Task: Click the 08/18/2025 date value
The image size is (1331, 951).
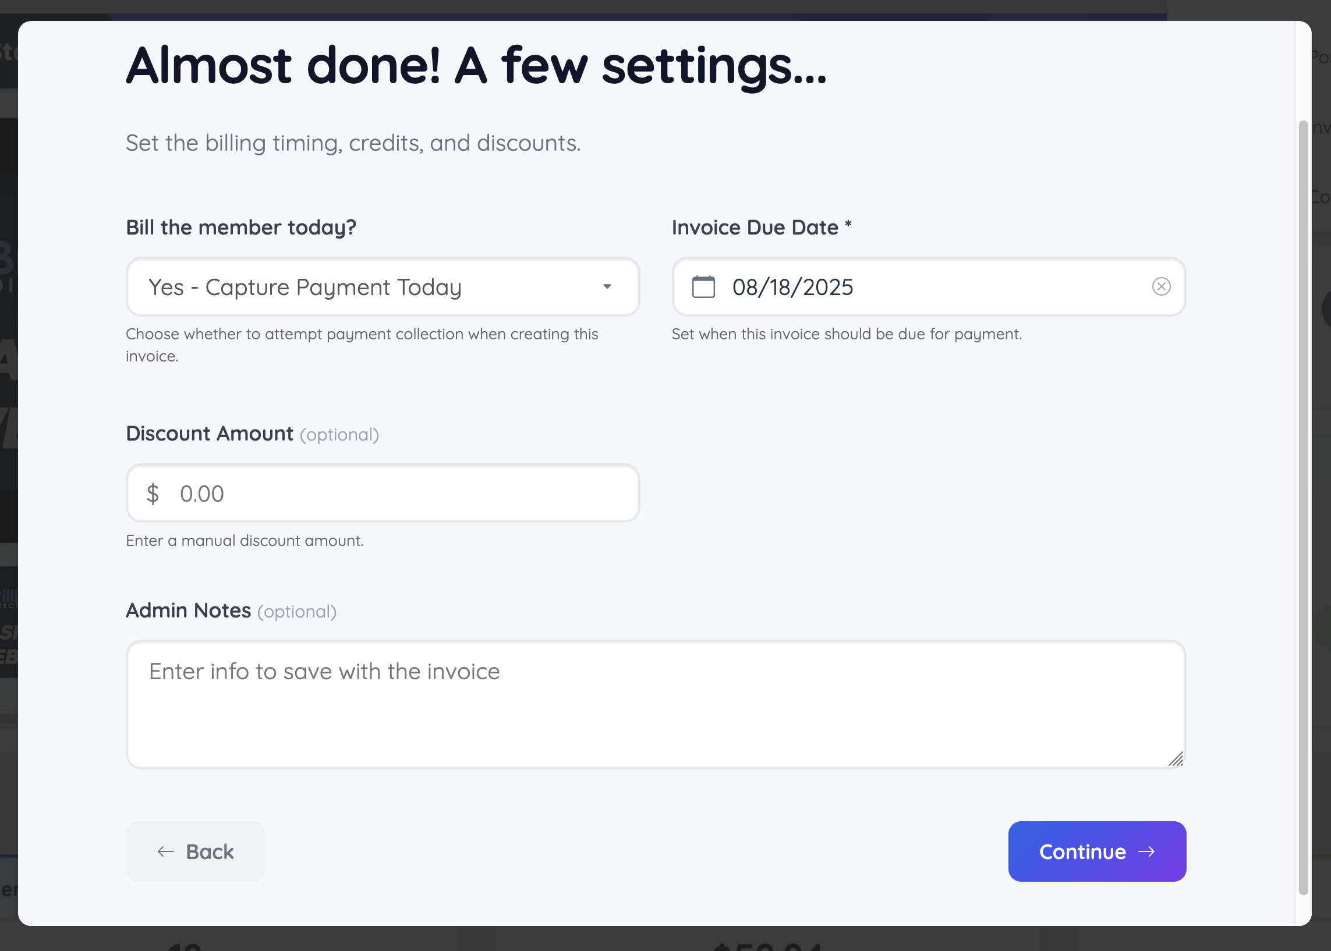Action: pyautogui.click(x=792, y=288)
